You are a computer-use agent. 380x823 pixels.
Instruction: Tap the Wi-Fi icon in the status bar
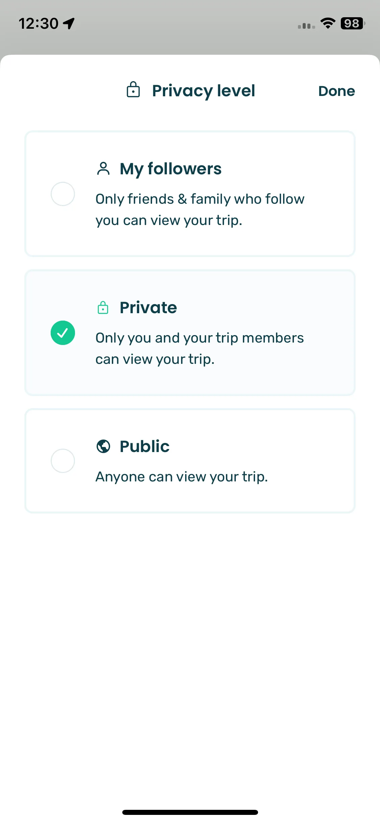click(x=328, y=23)
